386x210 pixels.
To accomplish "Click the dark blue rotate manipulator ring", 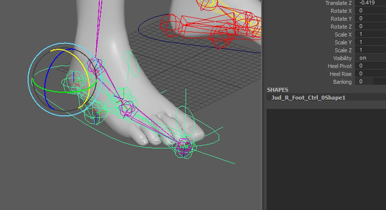I will [x=45, y=84].
